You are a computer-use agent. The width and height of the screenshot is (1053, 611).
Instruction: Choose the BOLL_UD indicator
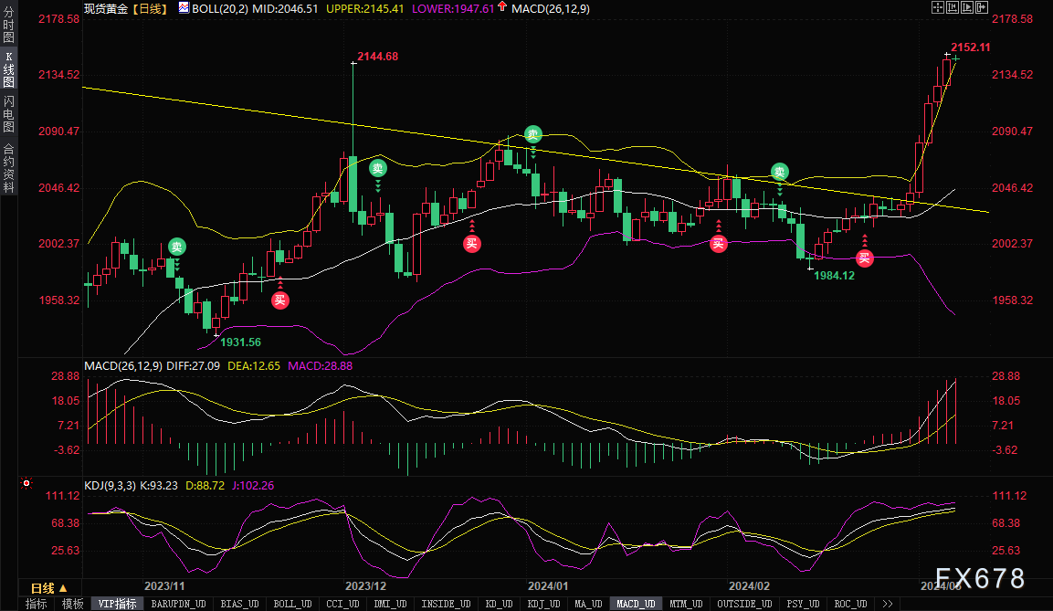(292, 604)
